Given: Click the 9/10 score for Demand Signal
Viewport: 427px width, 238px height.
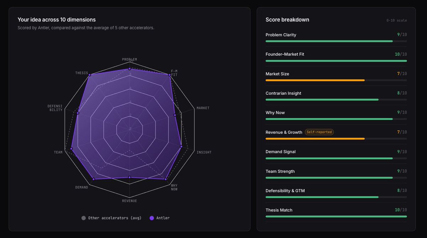Looking at the screenshot, I should 402,152.
